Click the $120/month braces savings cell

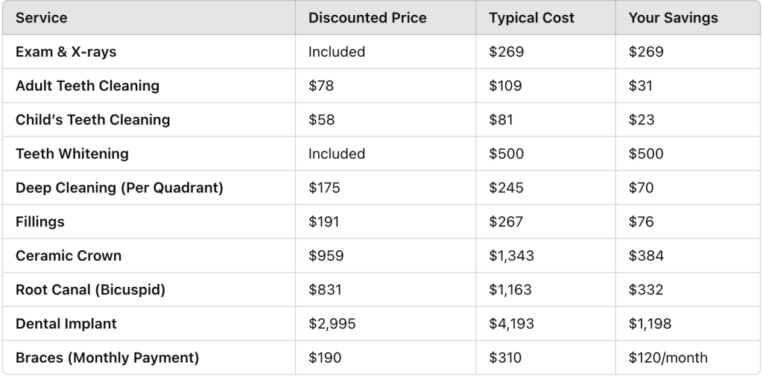(668, 358)
